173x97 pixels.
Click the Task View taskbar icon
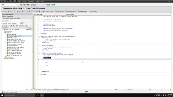point(37,95)
